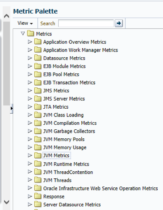Image resolution: width=163 pixels, height=210 pixels.
Task: Expand the Response node
Action: (30, 196)
